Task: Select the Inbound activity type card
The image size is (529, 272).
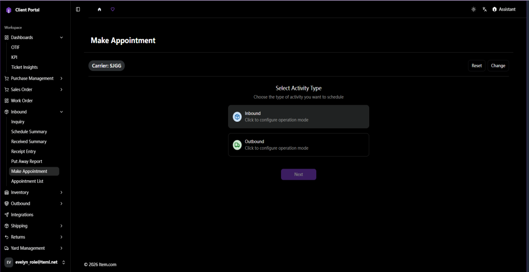Action: [x=298, y=117]
